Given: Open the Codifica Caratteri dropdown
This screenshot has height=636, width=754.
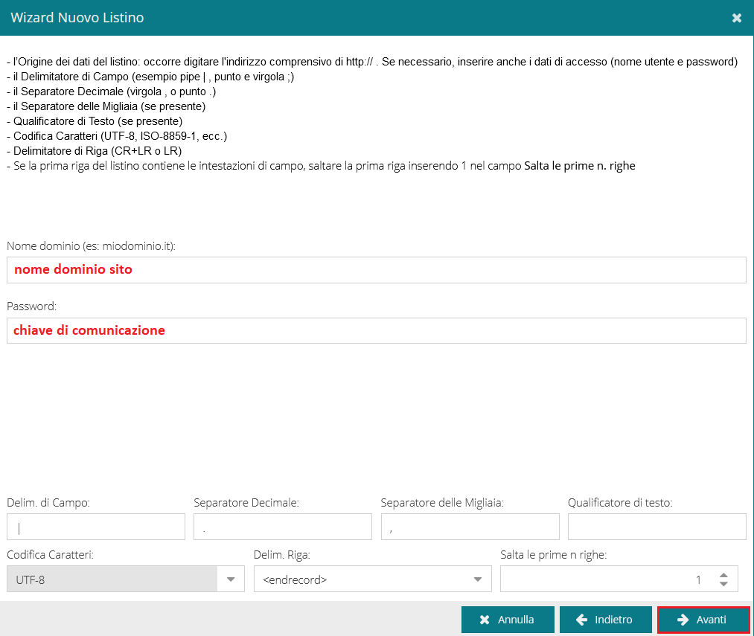Looking at the screenshot, I should (x=231, y=579).
